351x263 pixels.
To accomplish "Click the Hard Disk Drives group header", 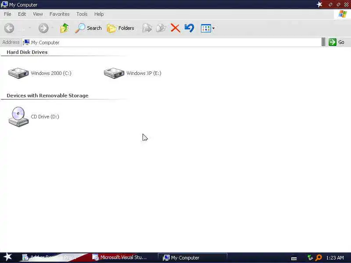I will [x=27, y=52].
